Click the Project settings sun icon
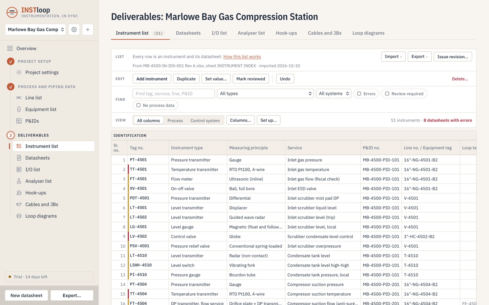 coord(19,72)
